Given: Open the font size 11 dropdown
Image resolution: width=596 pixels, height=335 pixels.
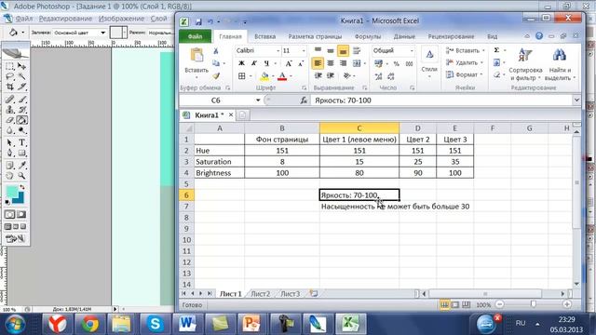Looking at the screenshot, I should click(x=304, y=51).
